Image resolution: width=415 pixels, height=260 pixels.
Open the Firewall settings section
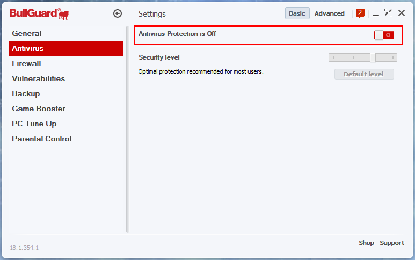[66, 63]
